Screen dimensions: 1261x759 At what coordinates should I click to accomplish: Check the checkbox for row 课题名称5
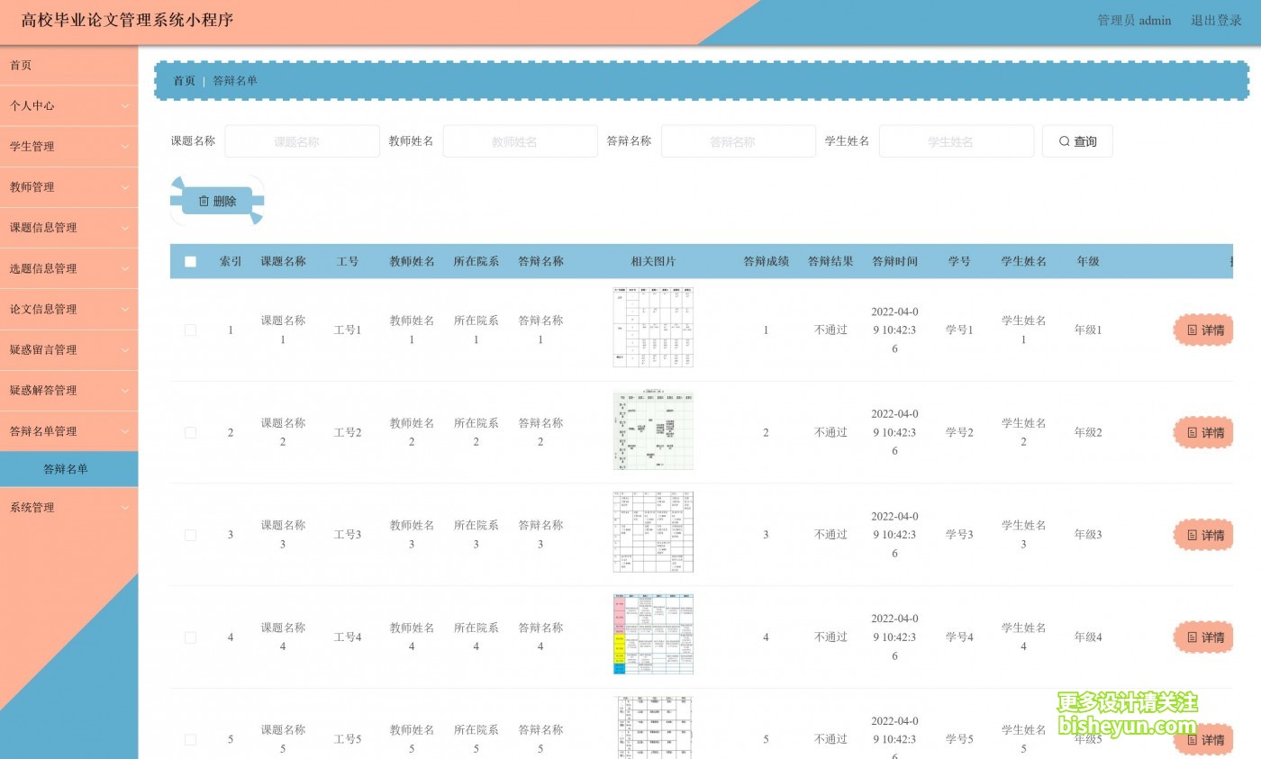click(x=190, y=740)
